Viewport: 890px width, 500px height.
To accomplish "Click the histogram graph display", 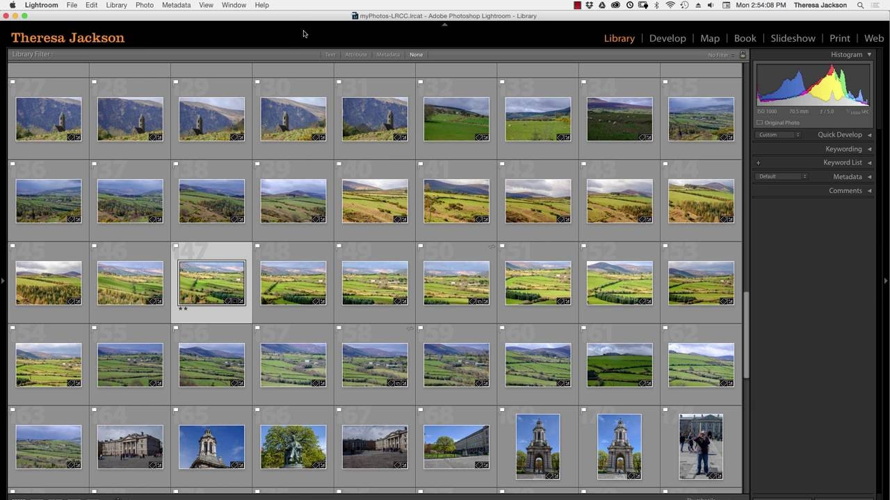I will [x=813, y=85].
